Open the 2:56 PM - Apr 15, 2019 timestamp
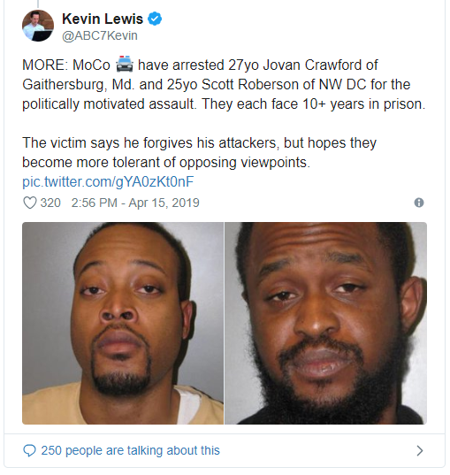 135,203
